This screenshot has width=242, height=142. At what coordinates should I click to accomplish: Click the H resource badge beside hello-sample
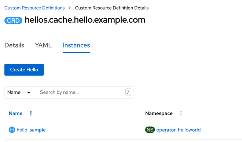click(12, 130)
